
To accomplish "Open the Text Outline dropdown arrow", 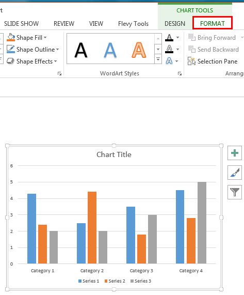I will (177, 49).
